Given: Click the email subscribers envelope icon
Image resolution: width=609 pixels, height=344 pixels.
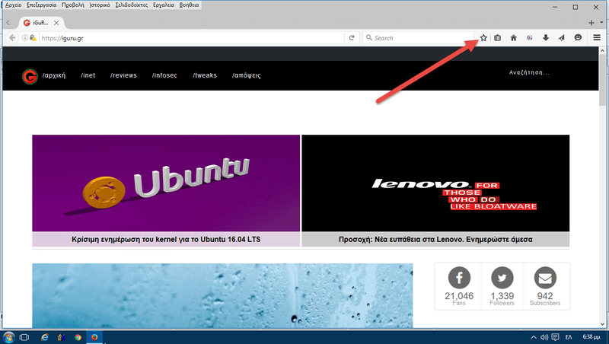Looking at the screenshot, I should point(544,278).
